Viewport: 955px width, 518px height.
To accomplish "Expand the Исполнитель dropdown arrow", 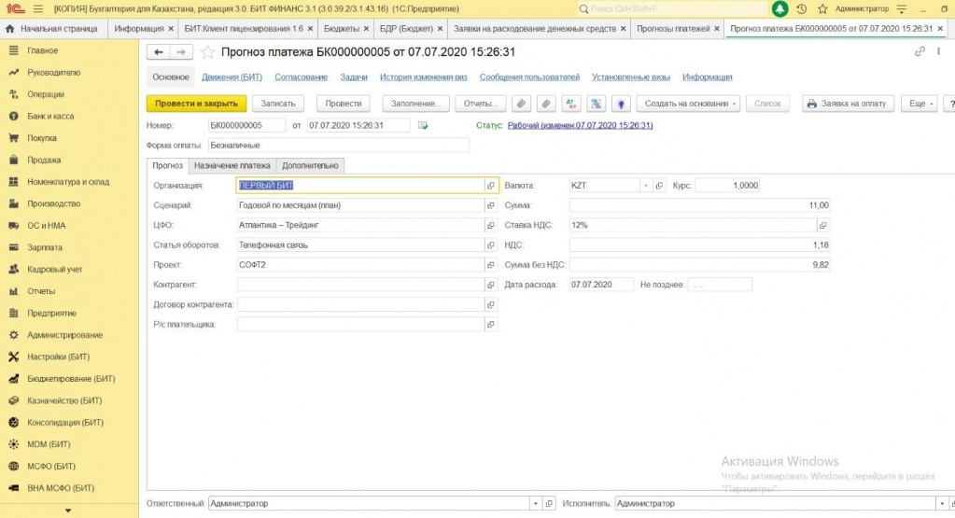I will click(x=942, y=504).
